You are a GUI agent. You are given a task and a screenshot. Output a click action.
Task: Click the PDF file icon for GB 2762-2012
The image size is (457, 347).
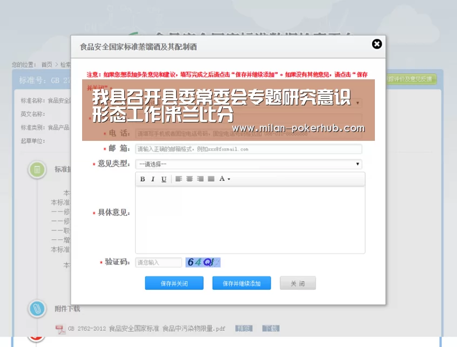point(61,329)
